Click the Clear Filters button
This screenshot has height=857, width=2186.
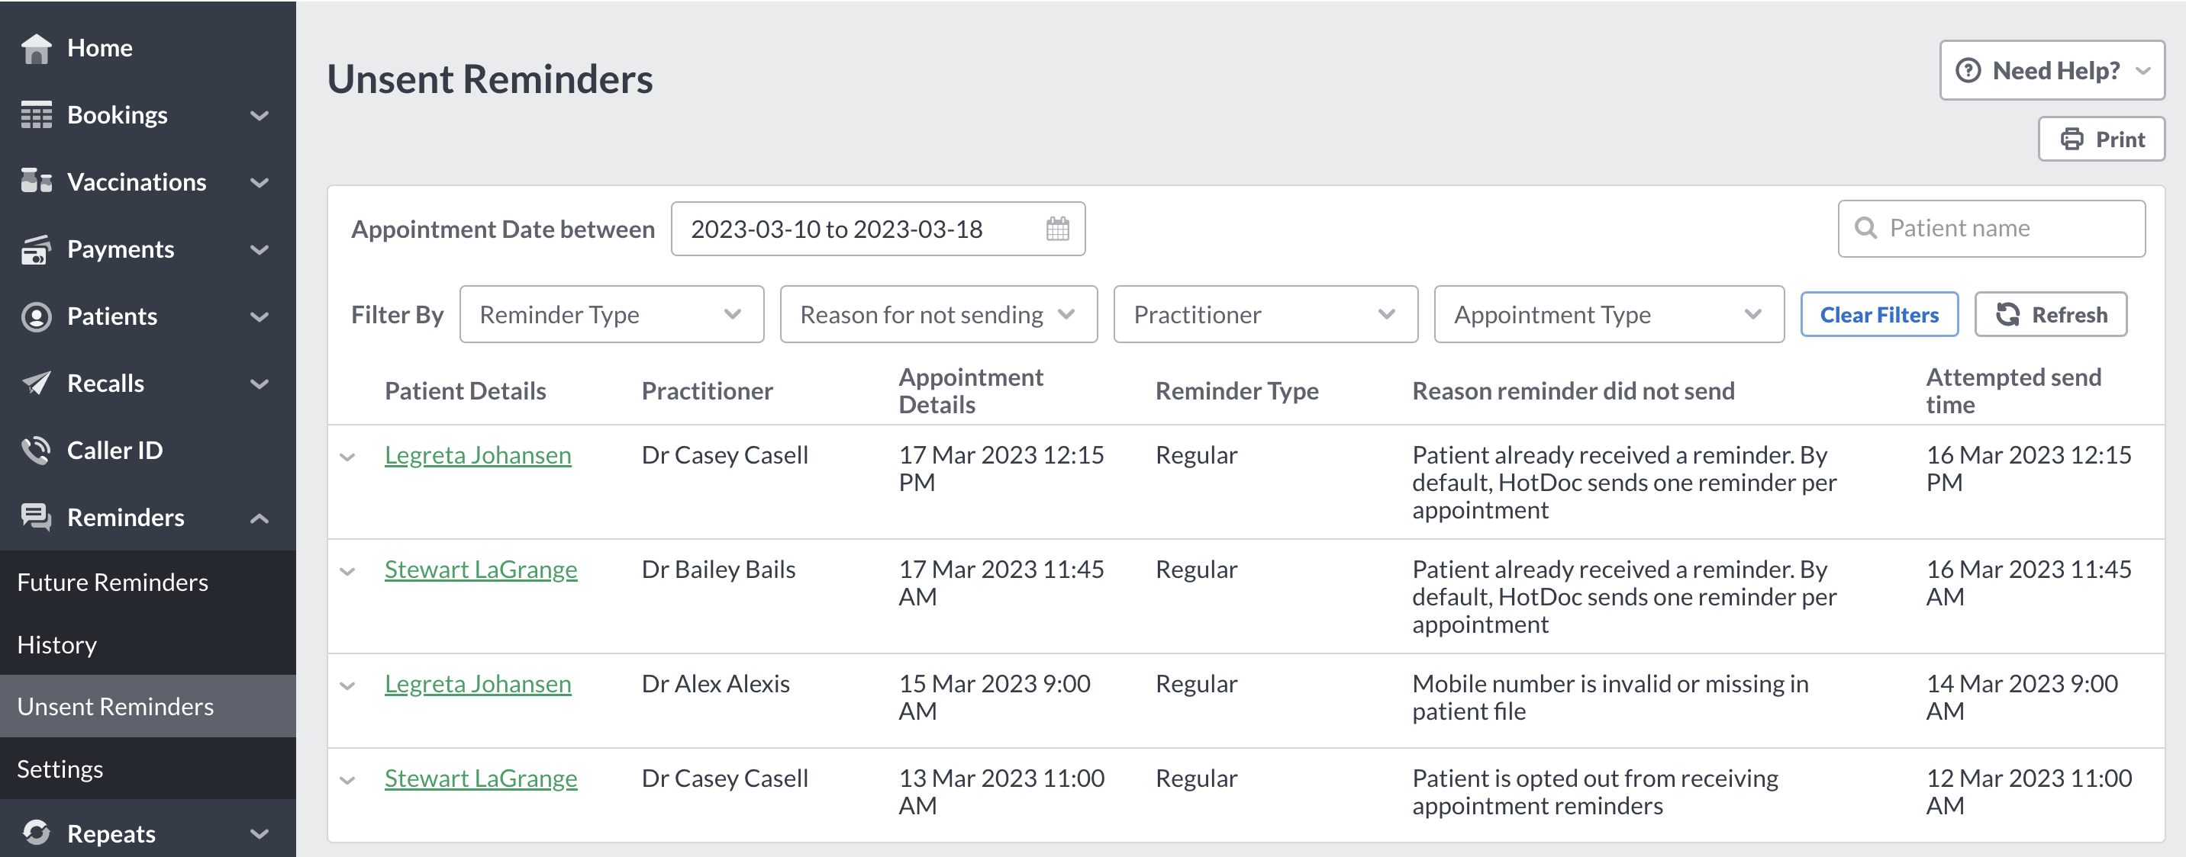pos(1879,314)
